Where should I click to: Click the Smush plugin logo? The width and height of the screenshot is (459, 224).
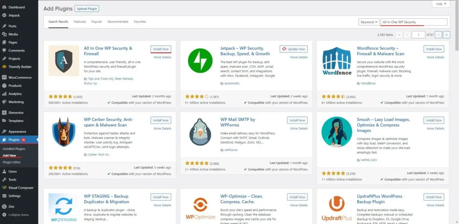[337, 132]
